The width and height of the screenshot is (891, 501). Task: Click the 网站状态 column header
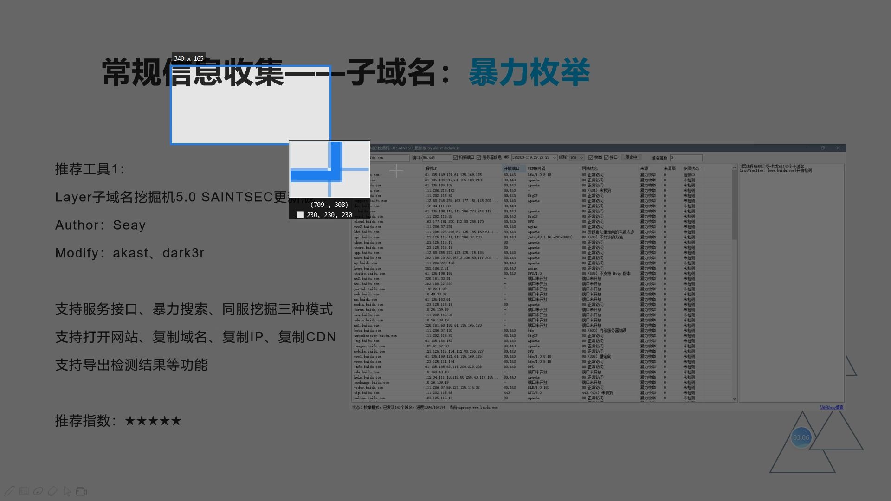point(590,168)
